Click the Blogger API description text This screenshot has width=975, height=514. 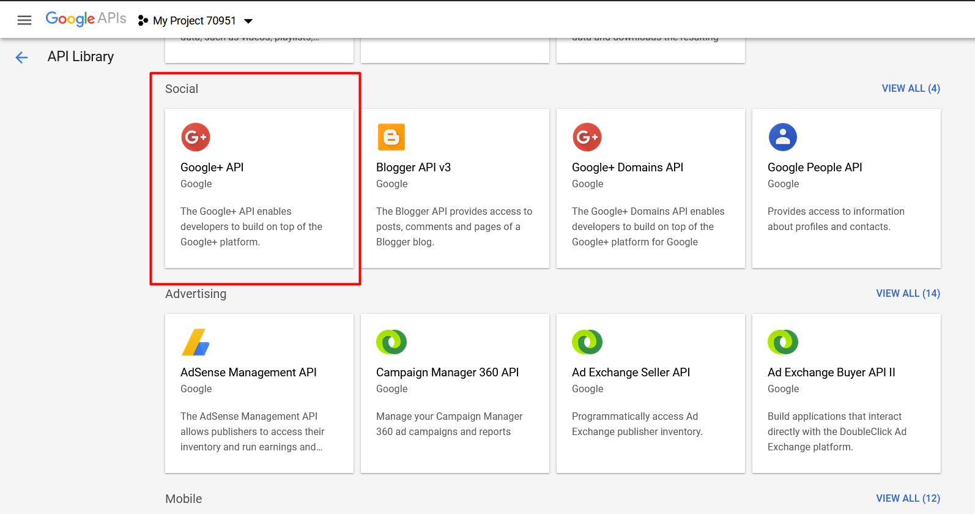coord(454,226)
